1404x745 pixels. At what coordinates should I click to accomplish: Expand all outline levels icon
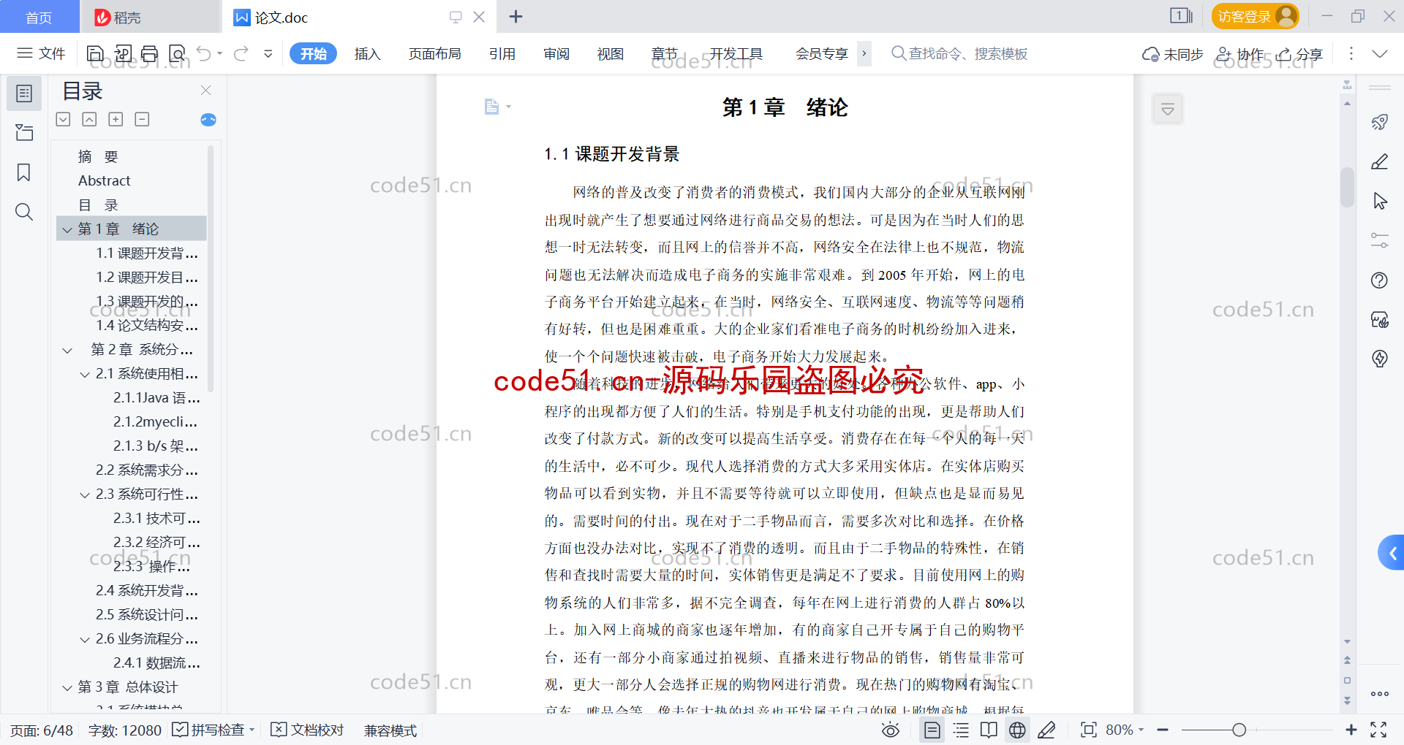point(64,119)
